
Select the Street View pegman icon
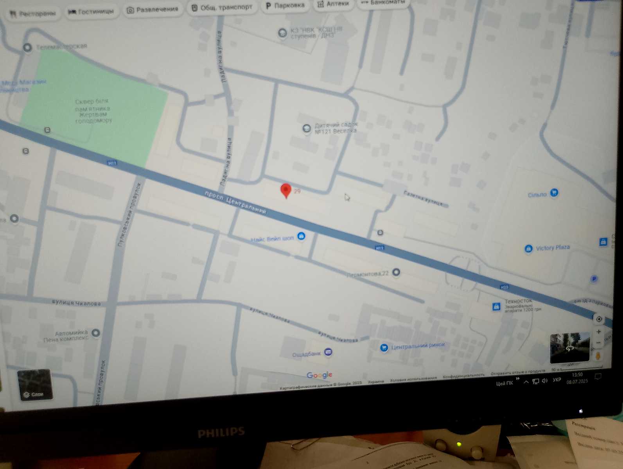[x=598, y=356]
